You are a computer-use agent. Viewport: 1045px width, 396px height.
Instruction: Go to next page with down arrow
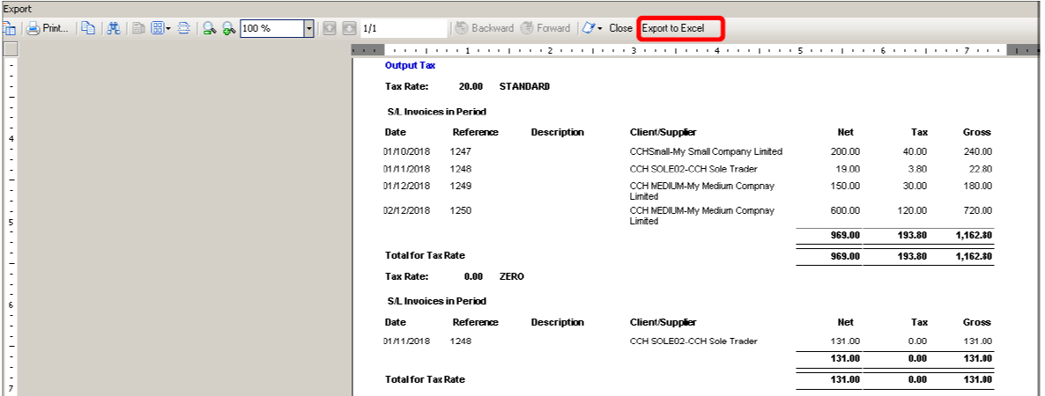point(349,29)
